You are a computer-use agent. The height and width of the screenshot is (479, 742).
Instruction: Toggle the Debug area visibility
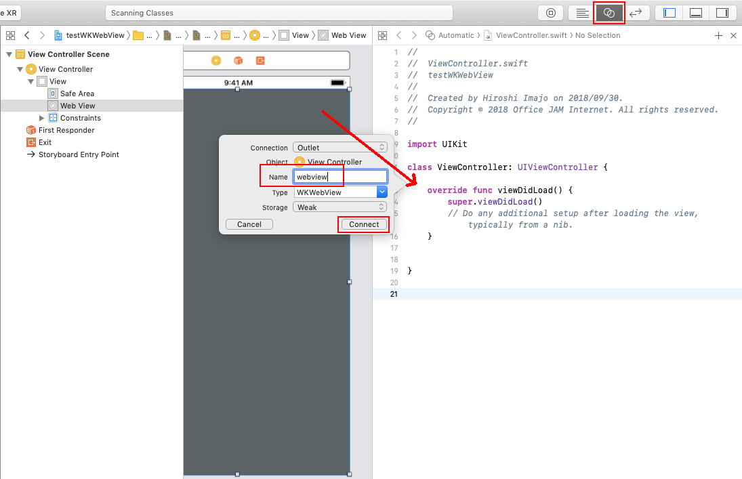[x=695, y=13]
